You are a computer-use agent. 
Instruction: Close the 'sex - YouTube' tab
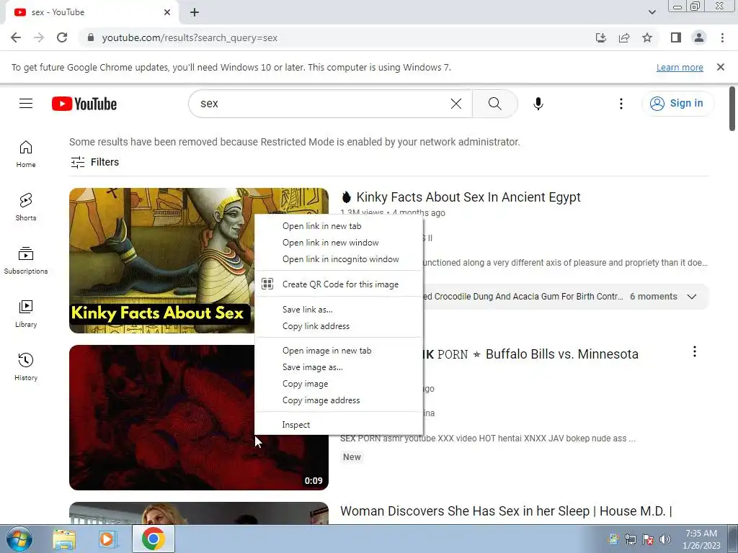point(167,12)
